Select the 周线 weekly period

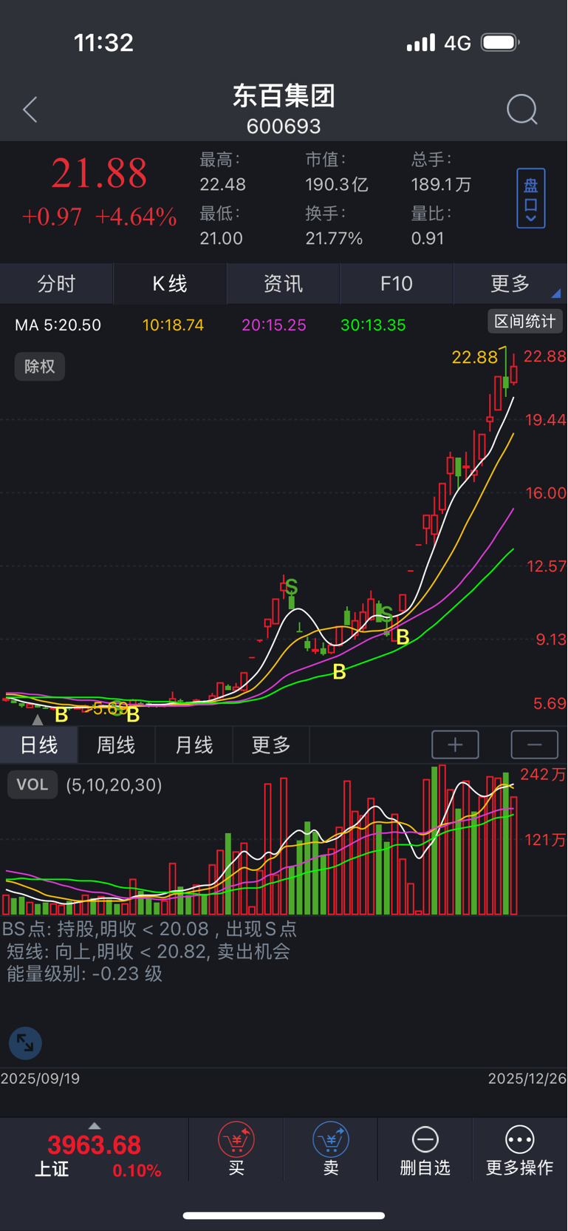(116, 745)
